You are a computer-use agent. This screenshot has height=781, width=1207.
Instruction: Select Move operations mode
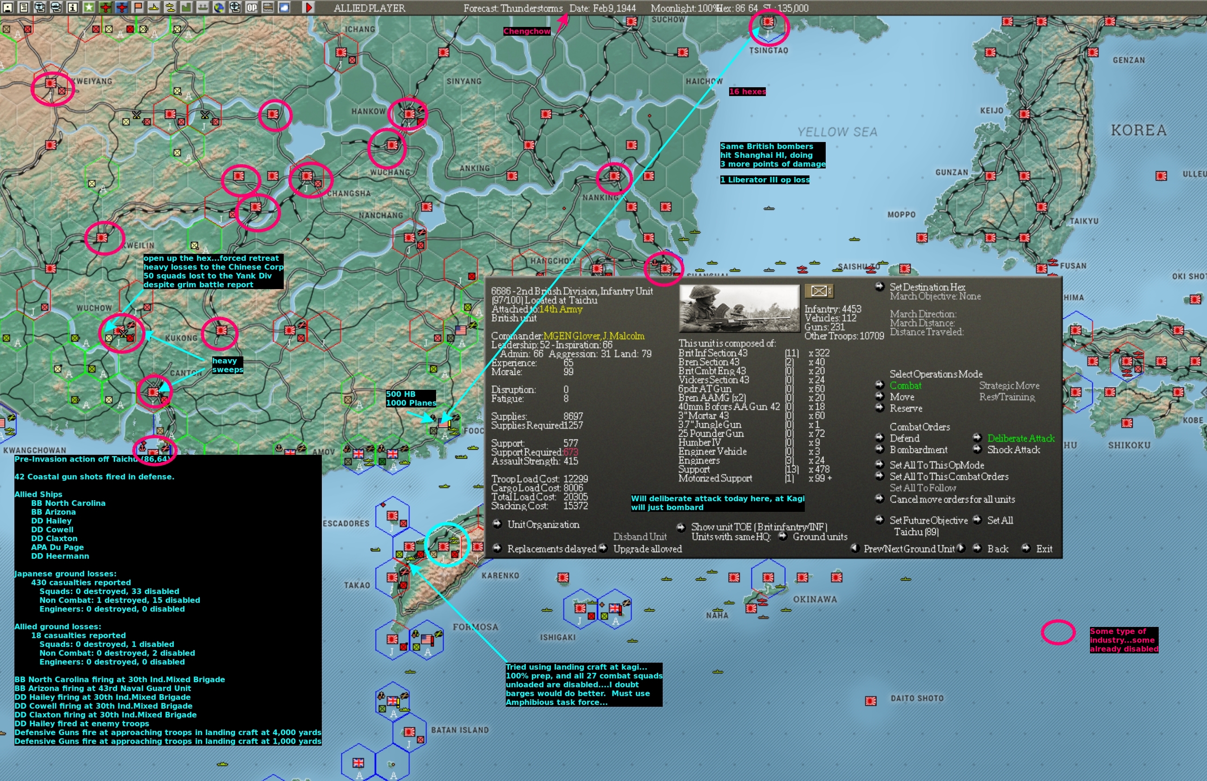click(x=902, y=397)
